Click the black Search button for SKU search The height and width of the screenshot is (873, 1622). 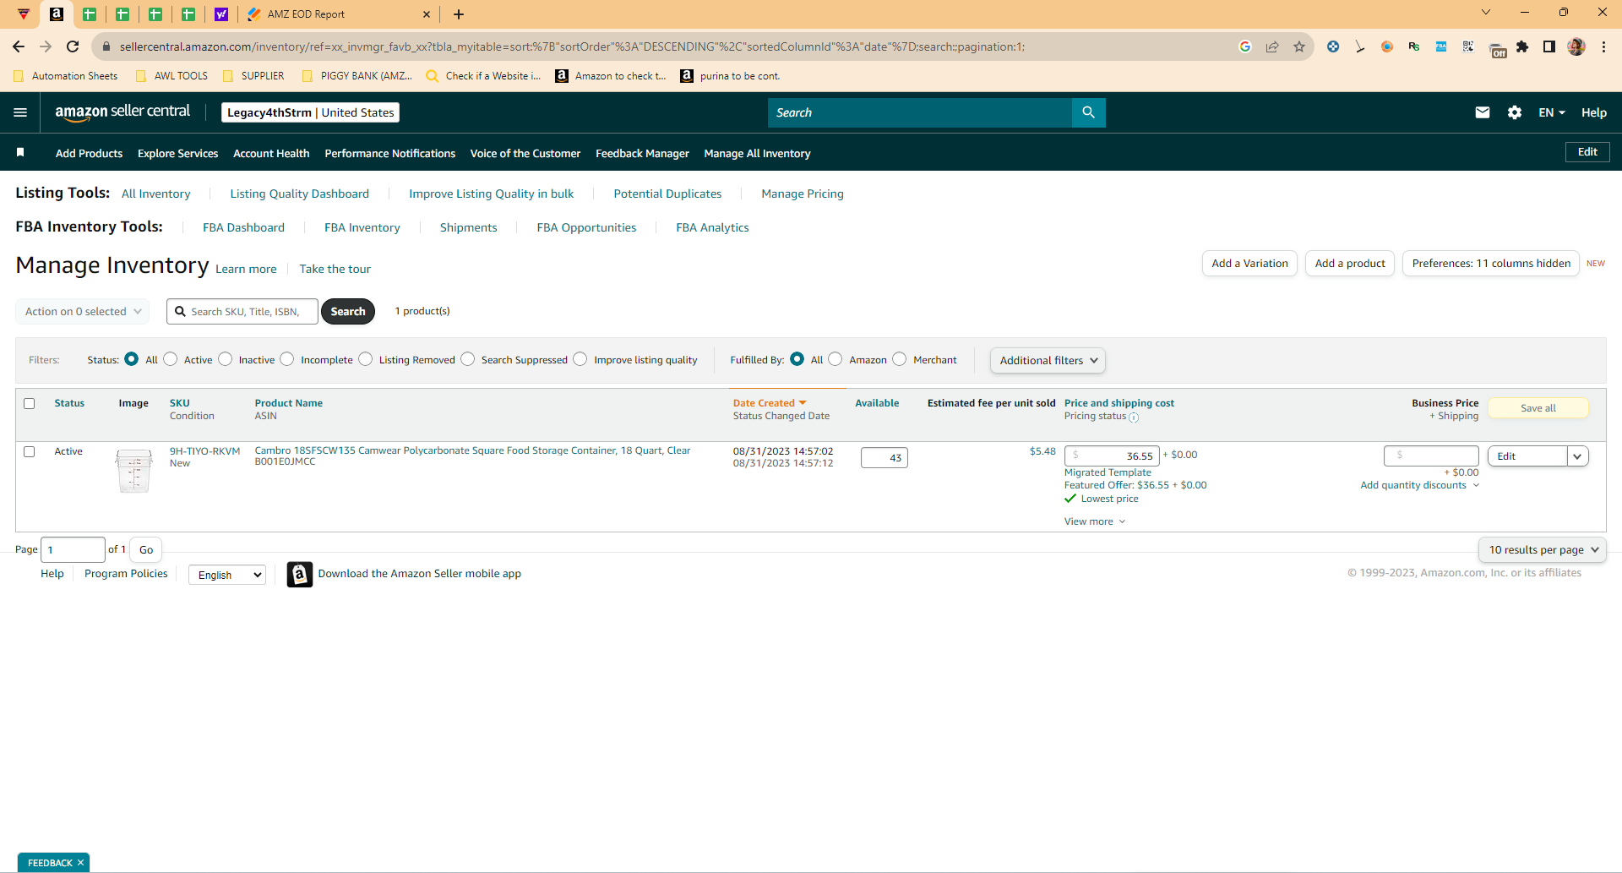point(348,311)
